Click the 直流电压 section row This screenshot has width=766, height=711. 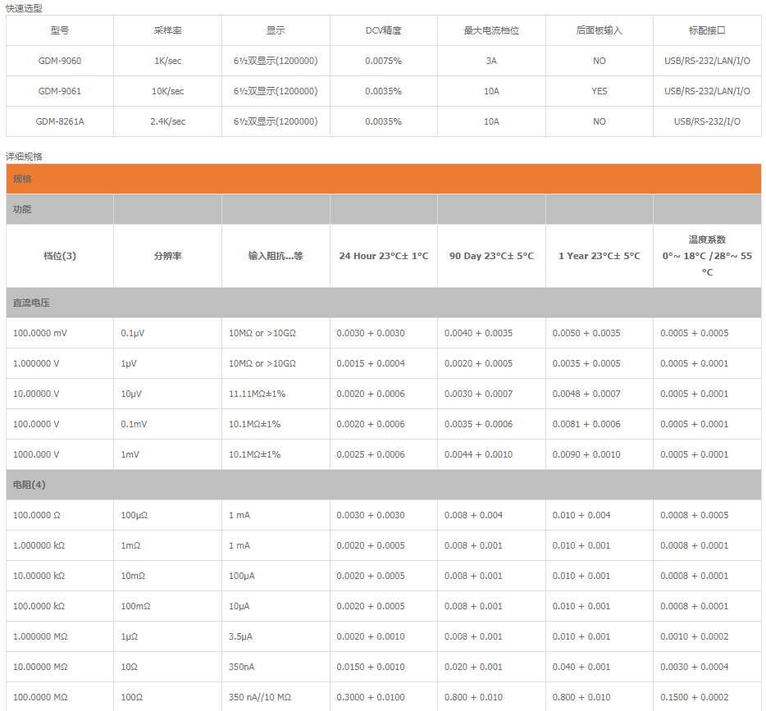click(384, 303)
